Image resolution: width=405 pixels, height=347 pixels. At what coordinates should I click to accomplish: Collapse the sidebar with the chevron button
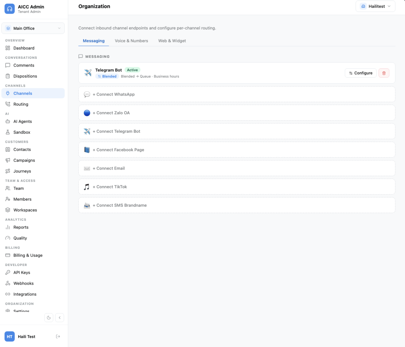(60, 317)
